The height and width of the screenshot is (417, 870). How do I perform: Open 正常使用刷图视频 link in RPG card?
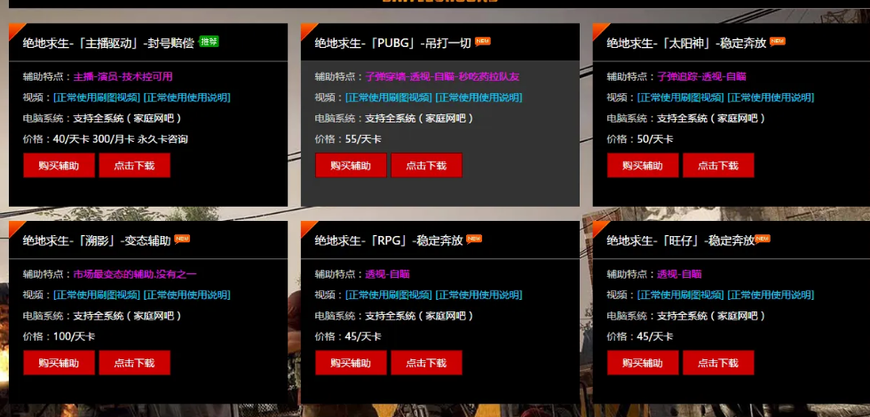389,295
